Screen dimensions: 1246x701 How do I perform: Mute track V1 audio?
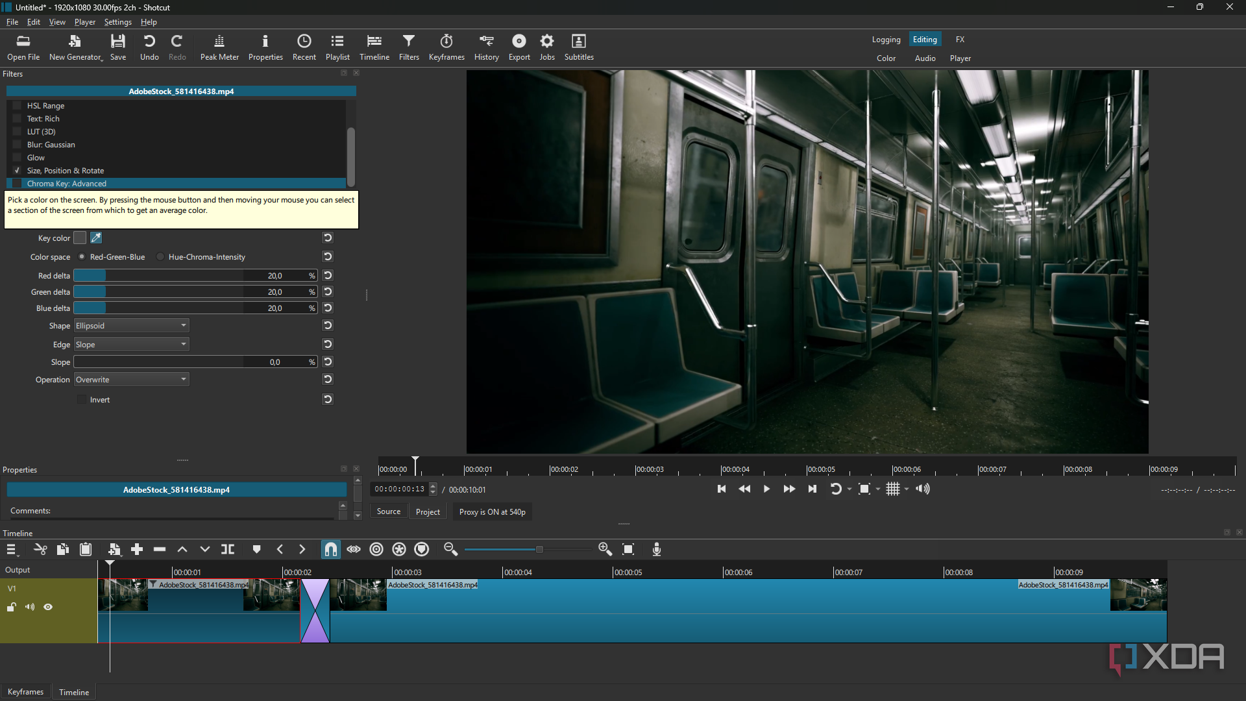tap(30, 608)
